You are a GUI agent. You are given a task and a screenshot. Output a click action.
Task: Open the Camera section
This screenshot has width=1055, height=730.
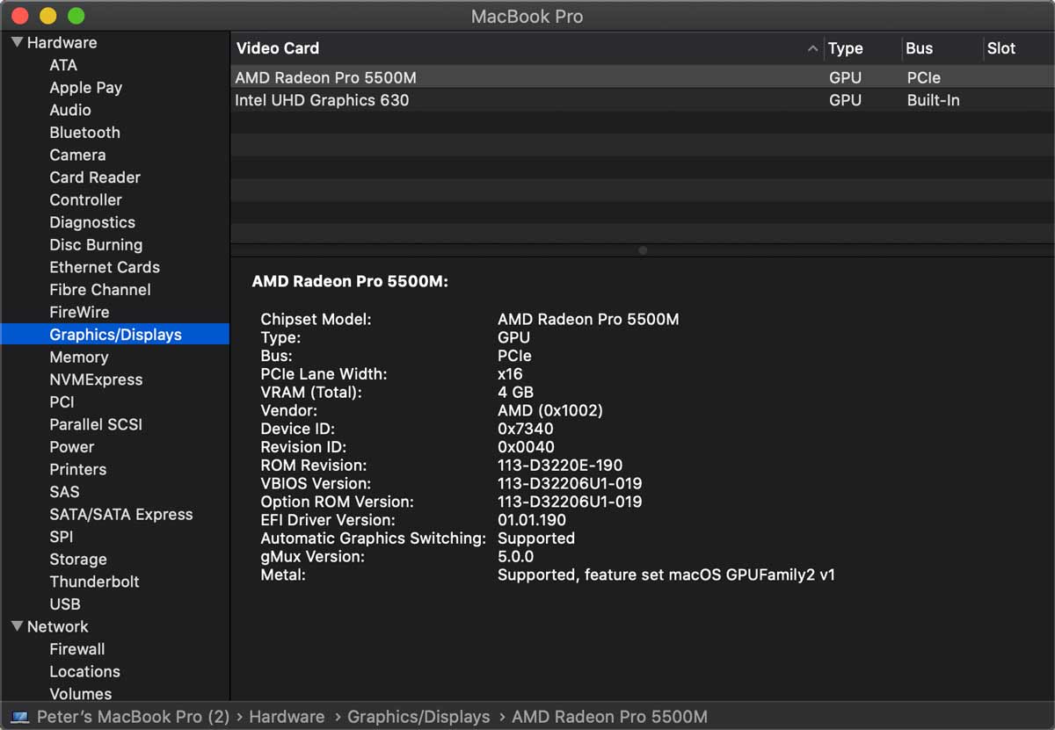click(x=77, y=155)
